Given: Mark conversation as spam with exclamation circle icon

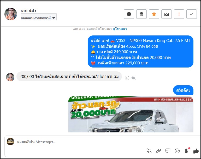Looking at the screenshot, I should click(x=129, y=14).
